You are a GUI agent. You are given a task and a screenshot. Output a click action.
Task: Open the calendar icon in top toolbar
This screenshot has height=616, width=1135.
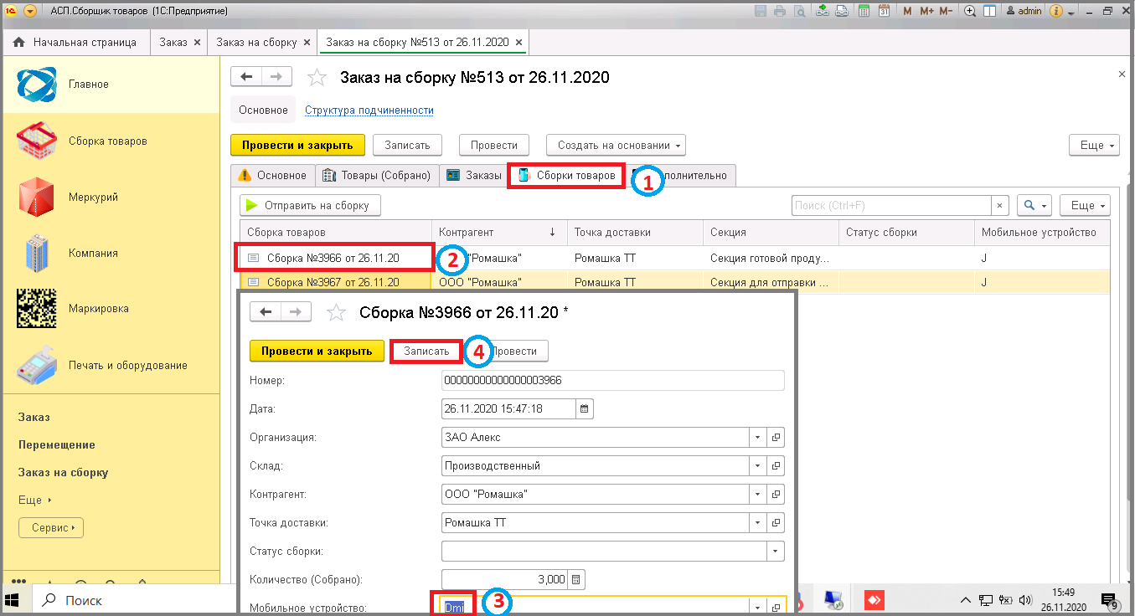point(882,11)
